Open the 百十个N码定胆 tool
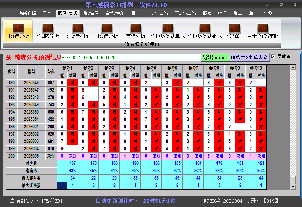Viewport: 302px width, 207px height. (263, 31)
